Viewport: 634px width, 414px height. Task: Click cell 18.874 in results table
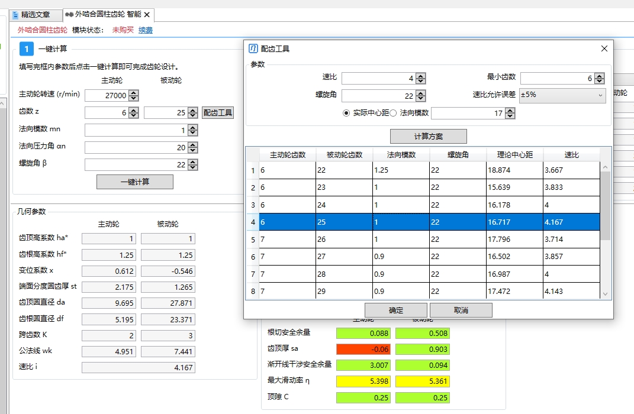(514, 170)
